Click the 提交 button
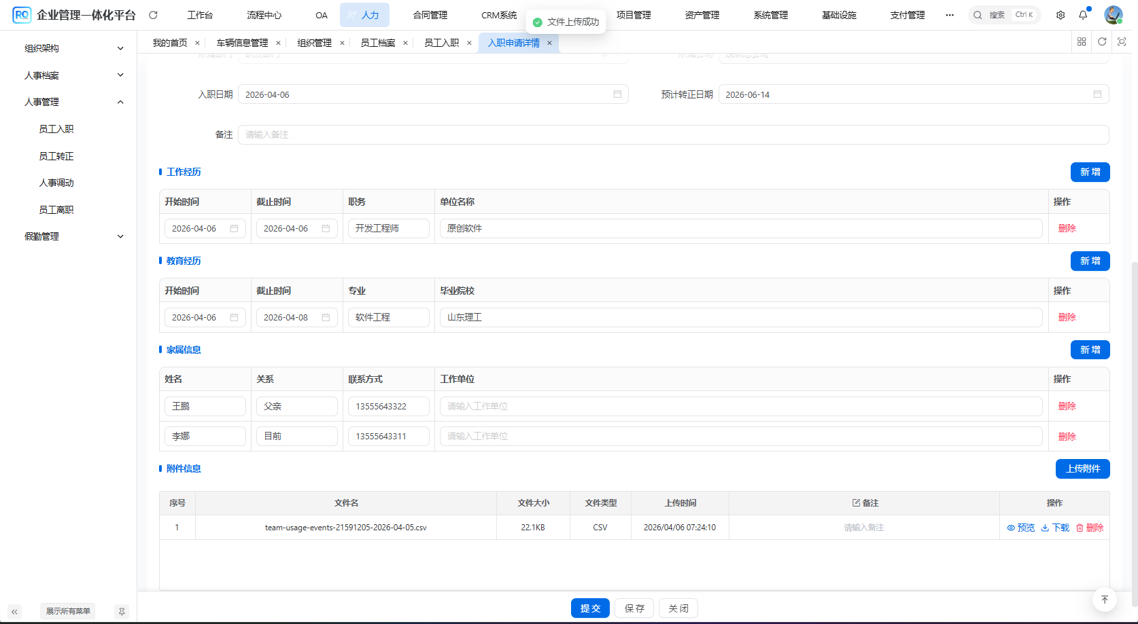This screenshot has height=624, width=1138. pyautogui.click(x=590, y=608)
